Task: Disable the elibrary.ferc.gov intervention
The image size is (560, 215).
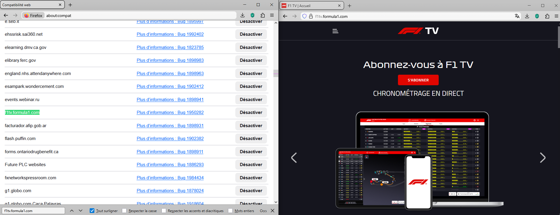Action: tap(251, 60)
